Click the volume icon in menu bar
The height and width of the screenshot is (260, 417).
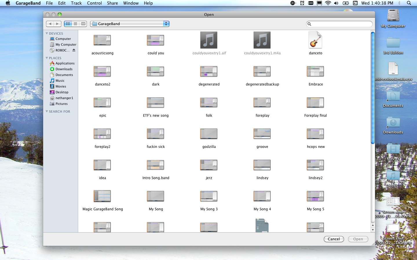(x=336, y=3)
